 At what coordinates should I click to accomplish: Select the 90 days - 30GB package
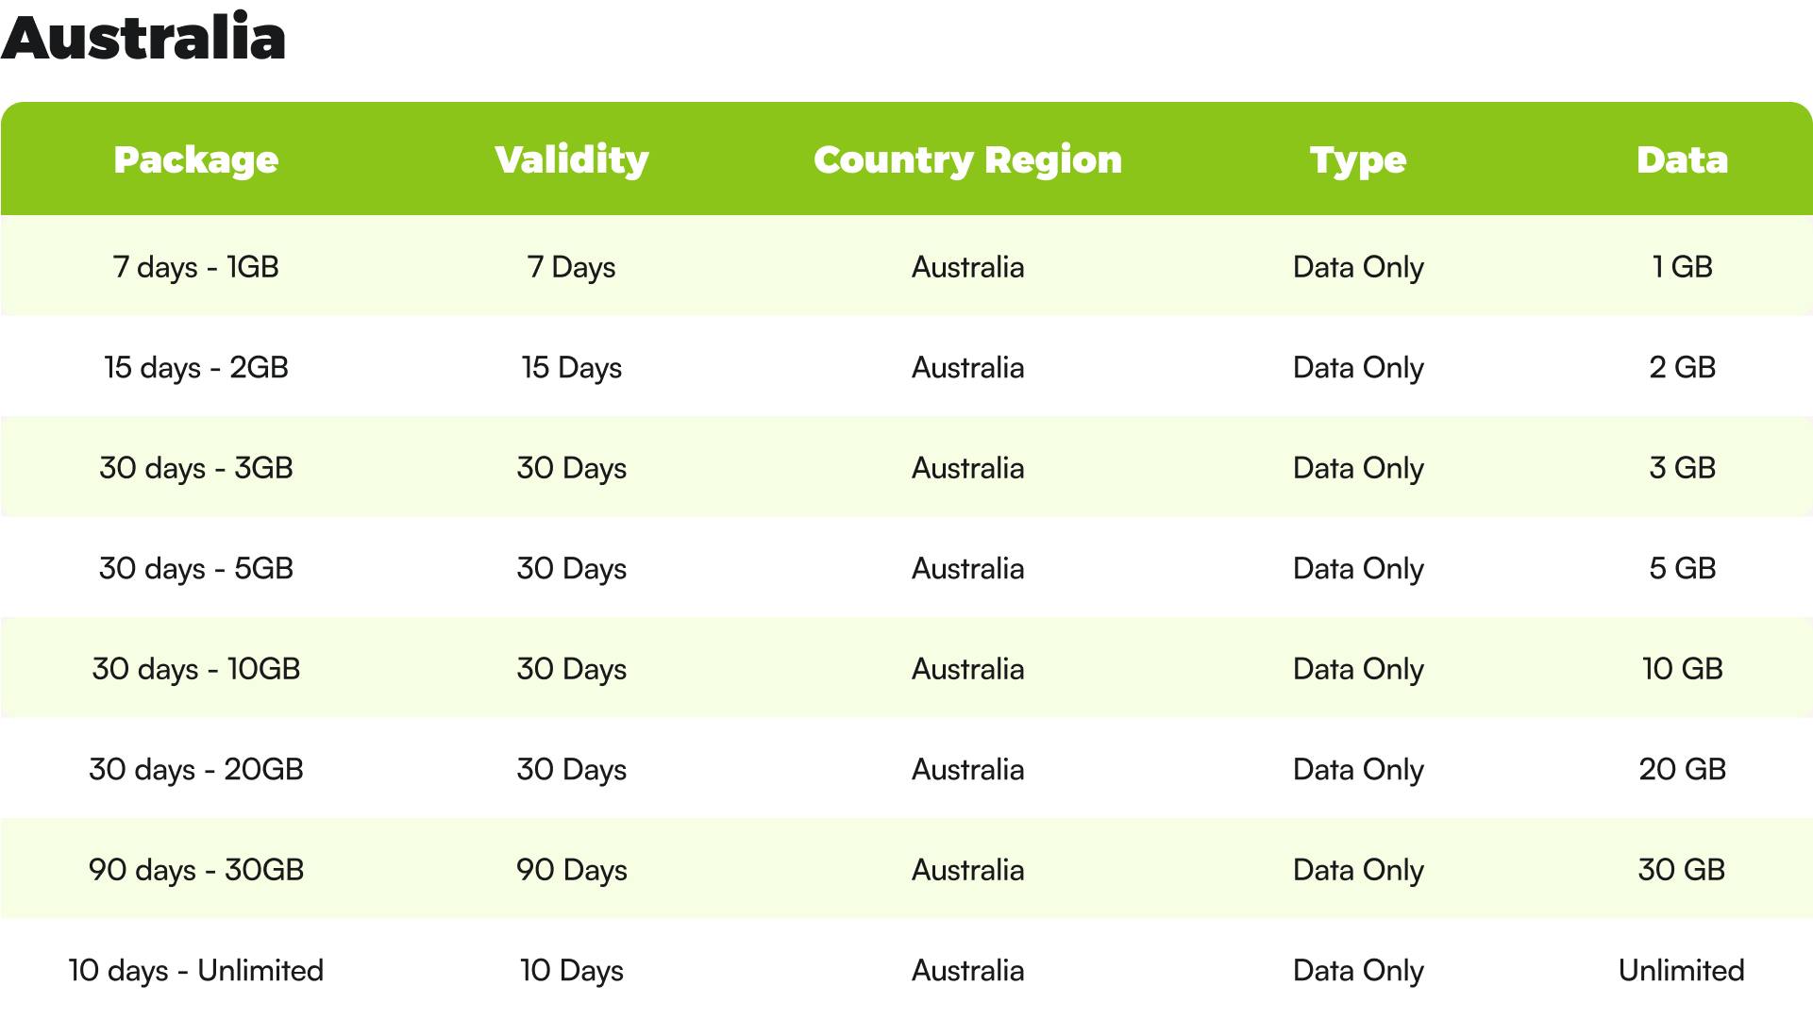pyautogui.click(x=195, y=869)
